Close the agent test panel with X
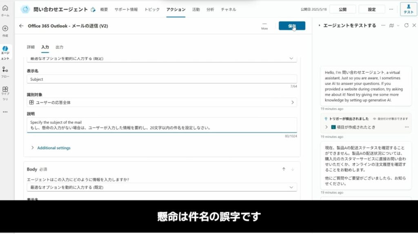 (x=414, y=25)
